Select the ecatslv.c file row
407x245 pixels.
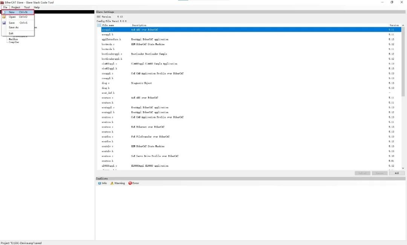coord(251,146)
